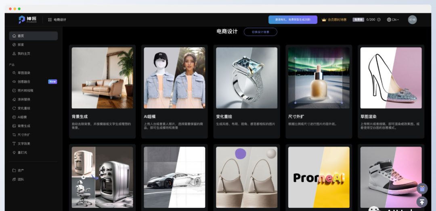Click the 切换设计场景 button
The image size is (436, 211).
[x=260, y=32]
